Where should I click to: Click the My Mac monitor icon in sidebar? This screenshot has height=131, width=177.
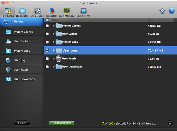click(x=6, y=22)
